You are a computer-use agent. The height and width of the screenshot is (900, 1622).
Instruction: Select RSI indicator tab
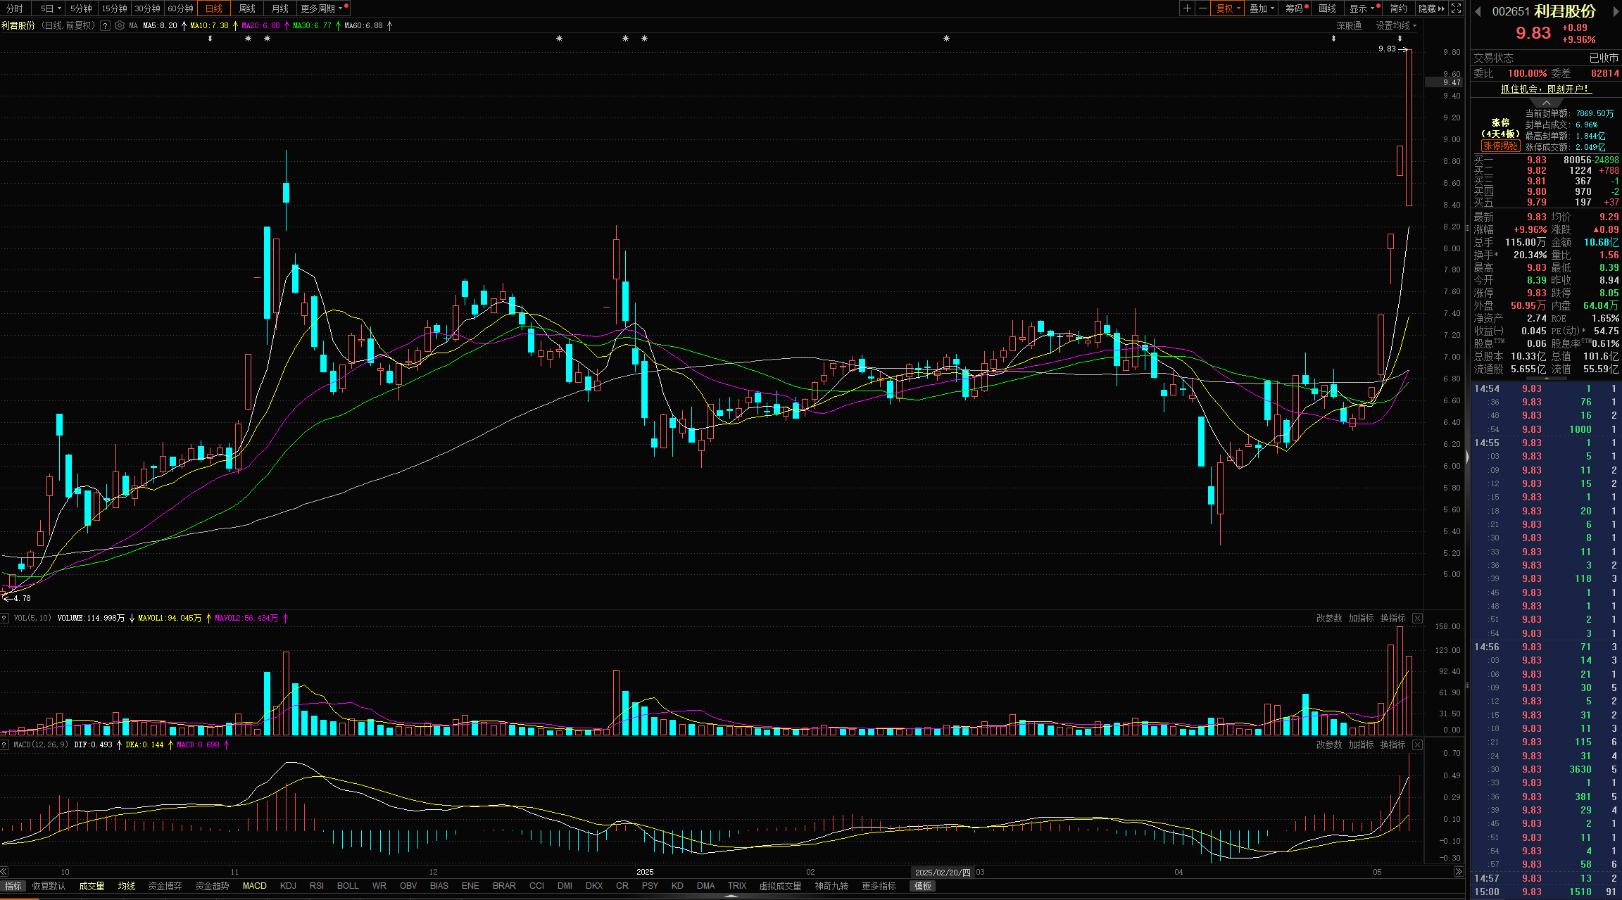pos(317,886)
